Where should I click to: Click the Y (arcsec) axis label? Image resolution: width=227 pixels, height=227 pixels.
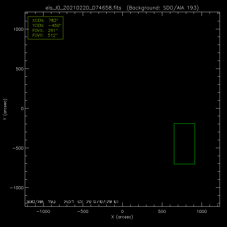[x=5, y=109]
